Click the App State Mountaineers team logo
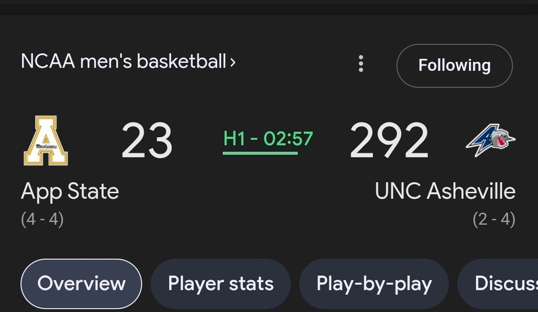538x312 pixels. pyautogui.click(x=46, y=141)
